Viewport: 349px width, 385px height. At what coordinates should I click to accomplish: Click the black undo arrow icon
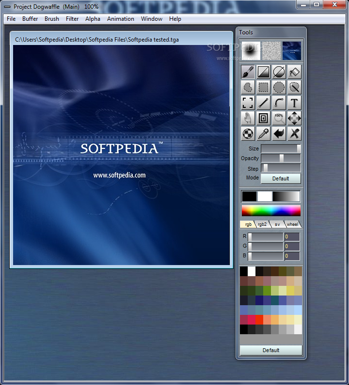pyautogui.click(x=279, y=133)
